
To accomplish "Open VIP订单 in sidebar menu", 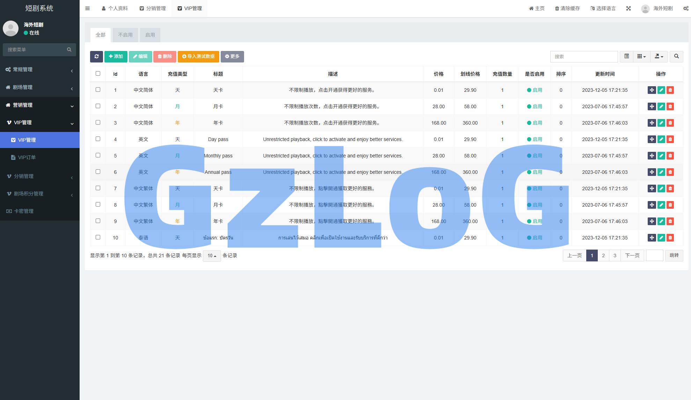I will coord(27,157).
